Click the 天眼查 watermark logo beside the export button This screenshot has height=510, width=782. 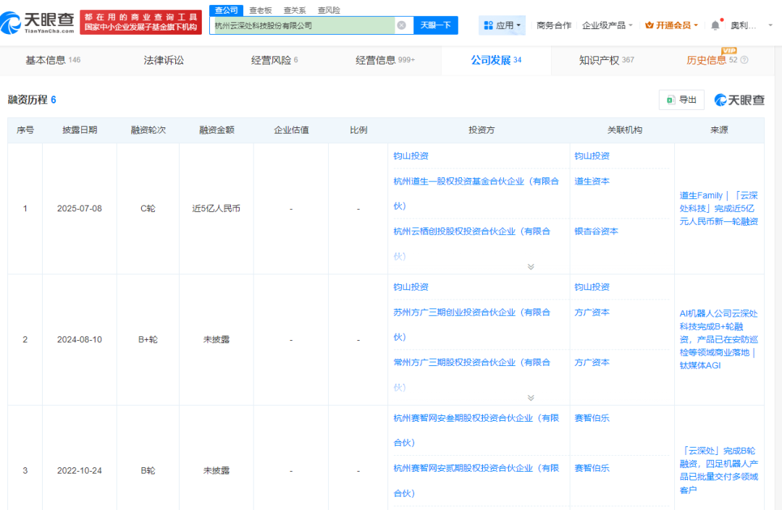click(x=739, y=100)
